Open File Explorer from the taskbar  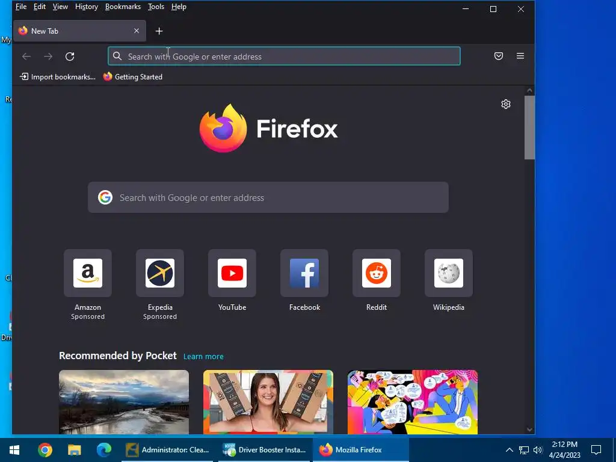point(74,450)
